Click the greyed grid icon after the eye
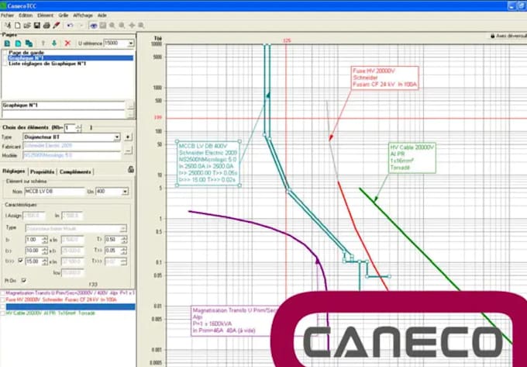 [x=103, y=26]
